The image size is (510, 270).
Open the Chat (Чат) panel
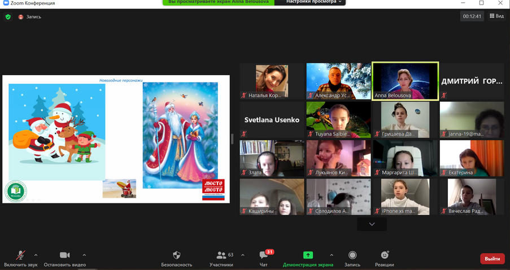[x=263, y=259]
